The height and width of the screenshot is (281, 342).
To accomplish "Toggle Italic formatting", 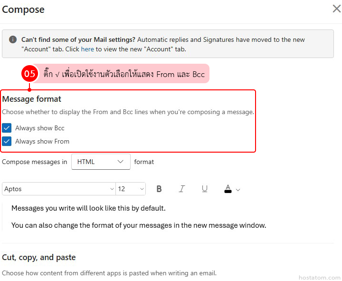I will [181, 189].
